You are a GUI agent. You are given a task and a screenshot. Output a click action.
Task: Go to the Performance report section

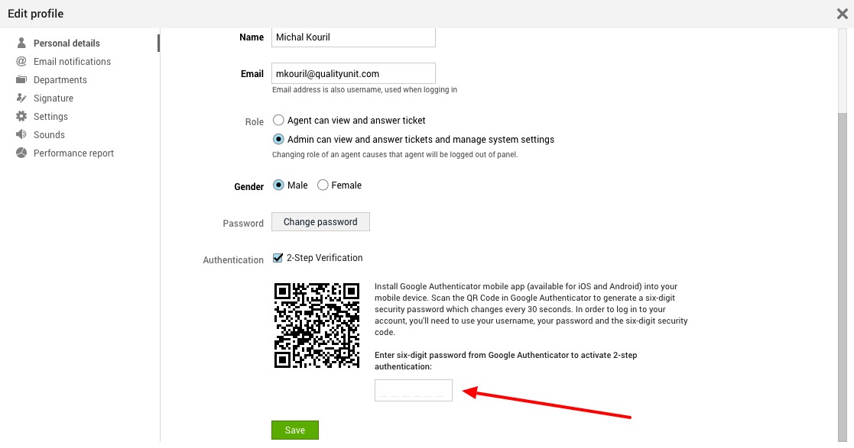[73, 153]
